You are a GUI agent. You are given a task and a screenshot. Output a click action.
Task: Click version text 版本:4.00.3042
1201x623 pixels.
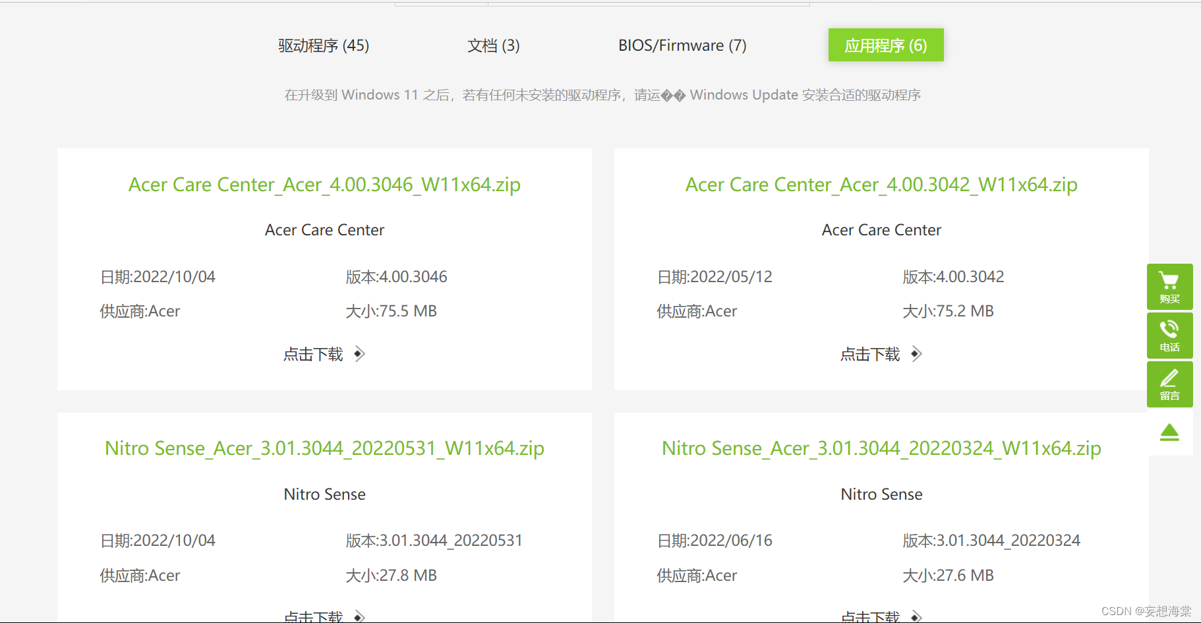click(x=953, y=277)
